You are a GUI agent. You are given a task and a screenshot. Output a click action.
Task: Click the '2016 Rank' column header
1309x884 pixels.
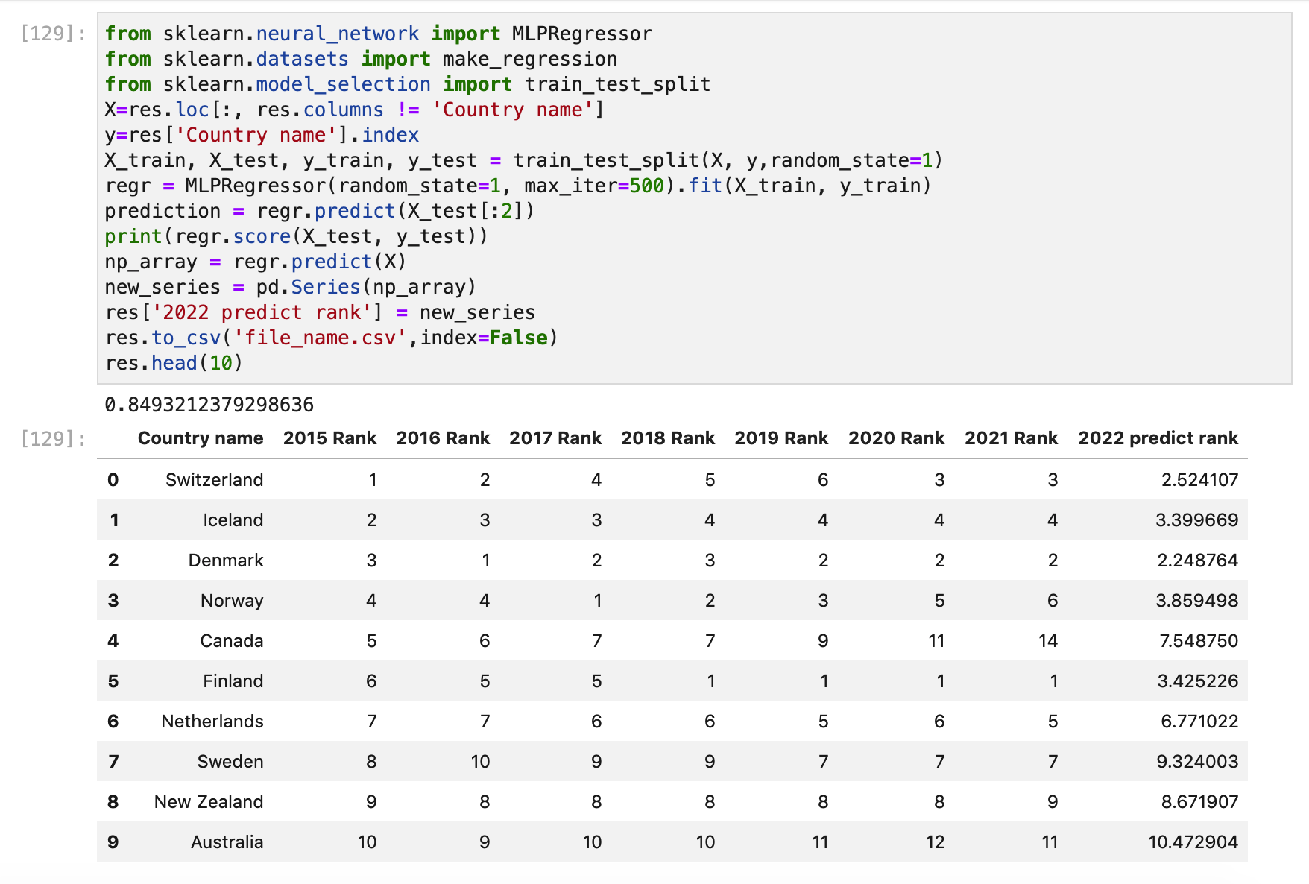[443, 438]
